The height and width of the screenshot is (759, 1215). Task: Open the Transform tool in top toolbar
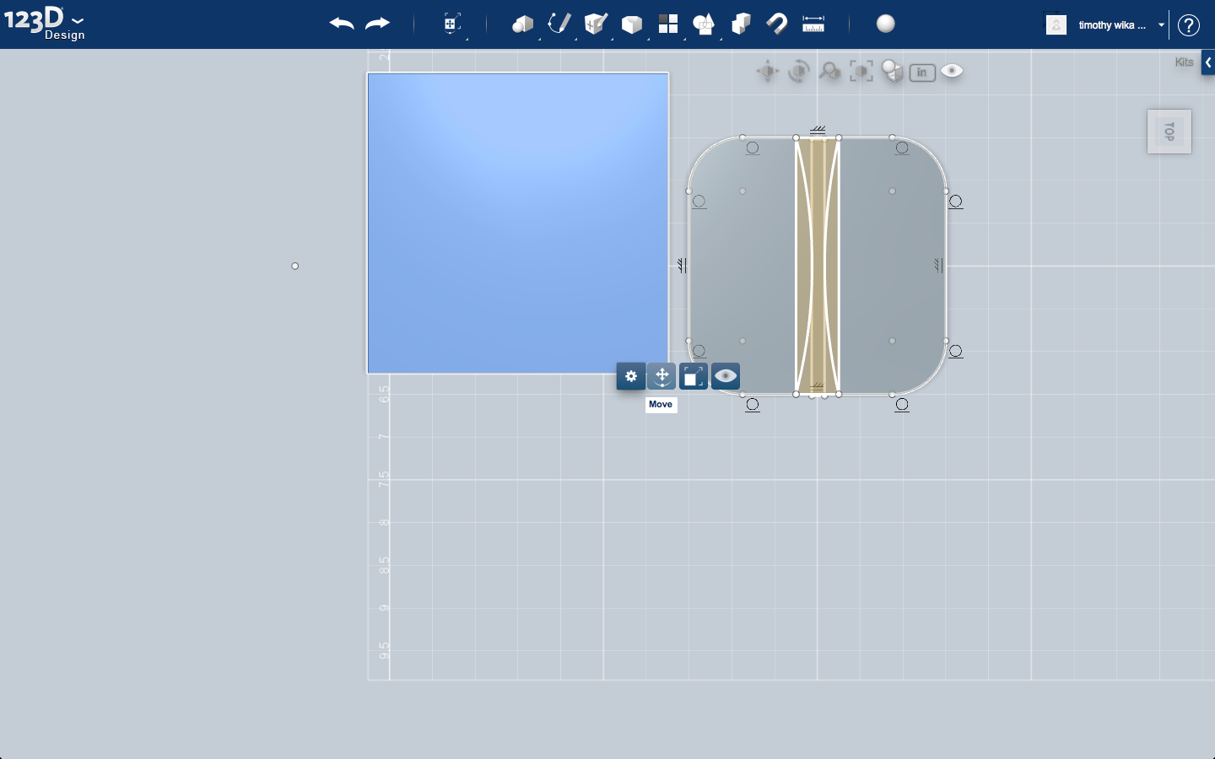coord(452,24)
